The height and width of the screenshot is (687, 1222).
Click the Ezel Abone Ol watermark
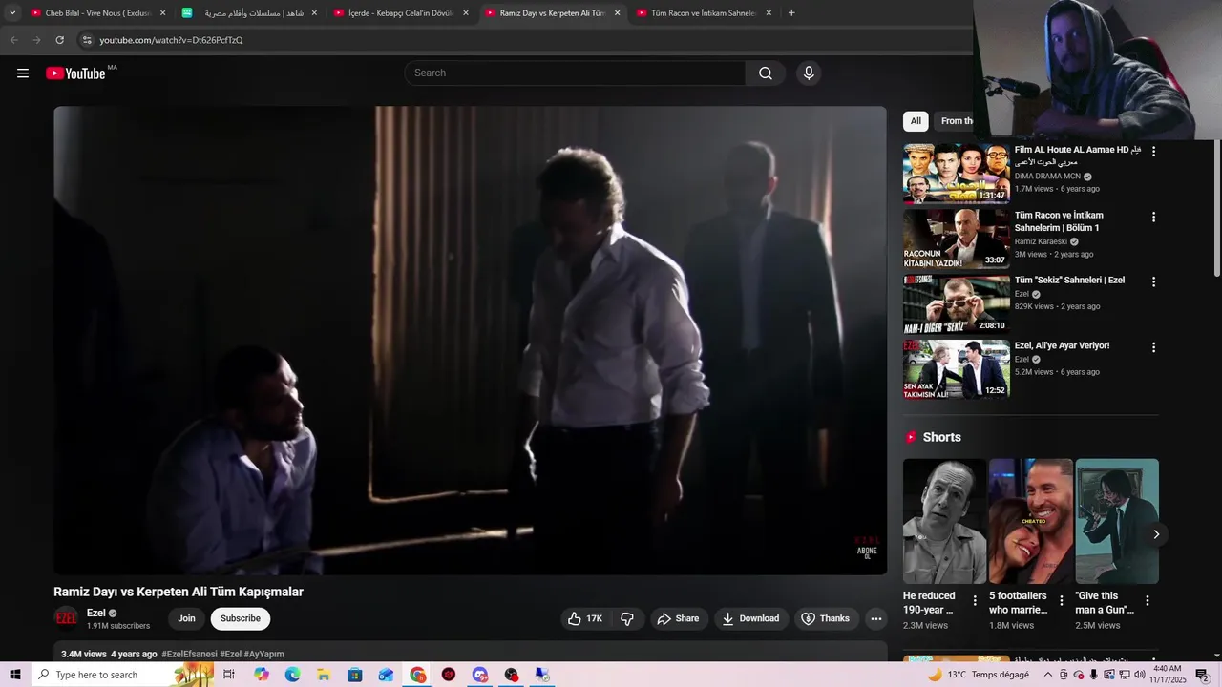point(867,548)
